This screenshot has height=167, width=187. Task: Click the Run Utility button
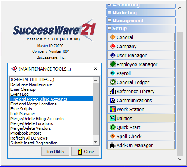coord(55,152)
